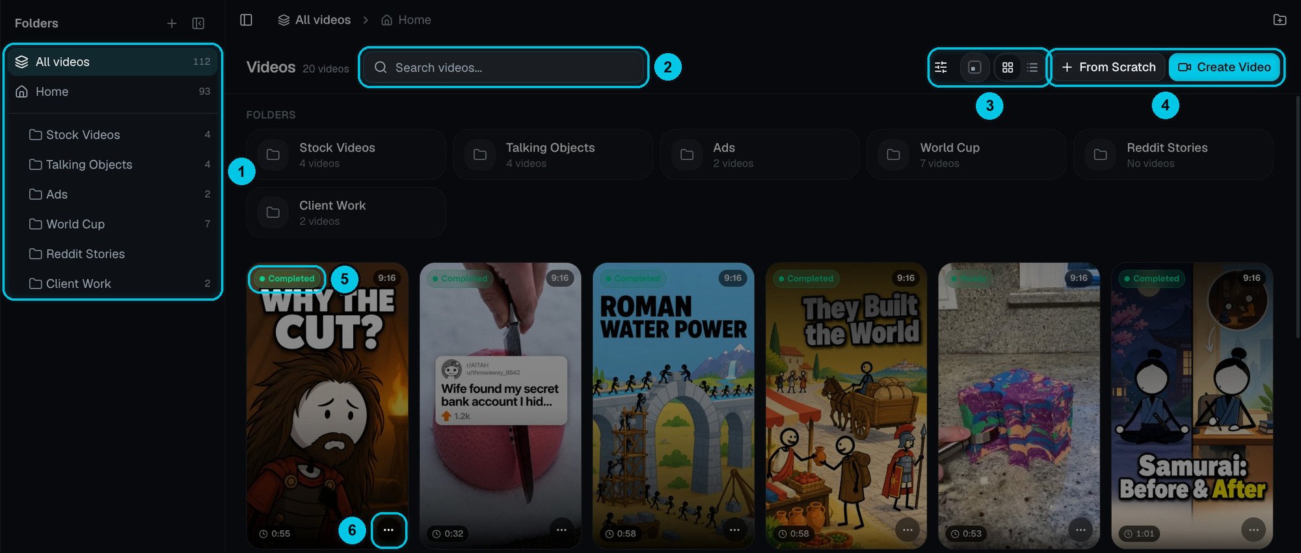Screen dimensions: 1301x553
Task: Open Stock Videos folder card
Action: click(x=346, y=155)
